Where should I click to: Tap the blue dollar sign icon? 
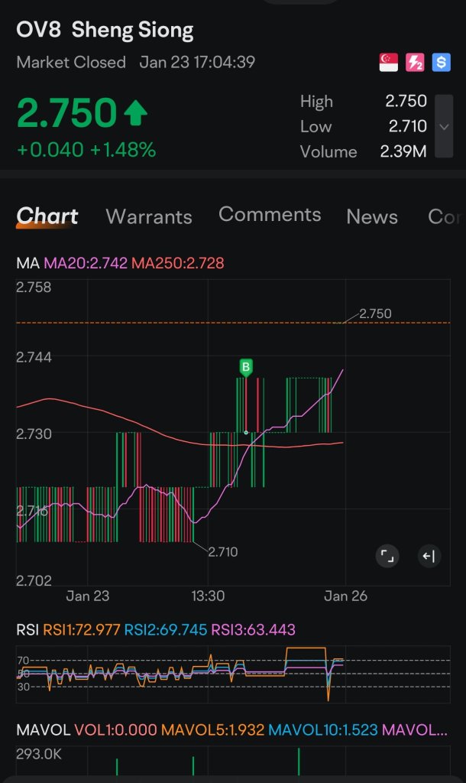441,63
